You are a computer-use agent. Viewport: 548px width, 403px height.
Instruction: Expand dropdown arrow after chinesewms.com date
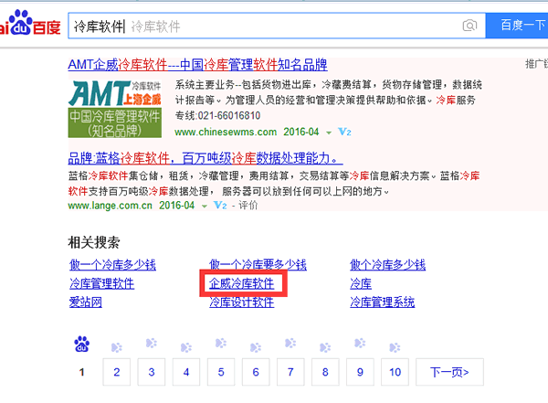pos(328,133)
